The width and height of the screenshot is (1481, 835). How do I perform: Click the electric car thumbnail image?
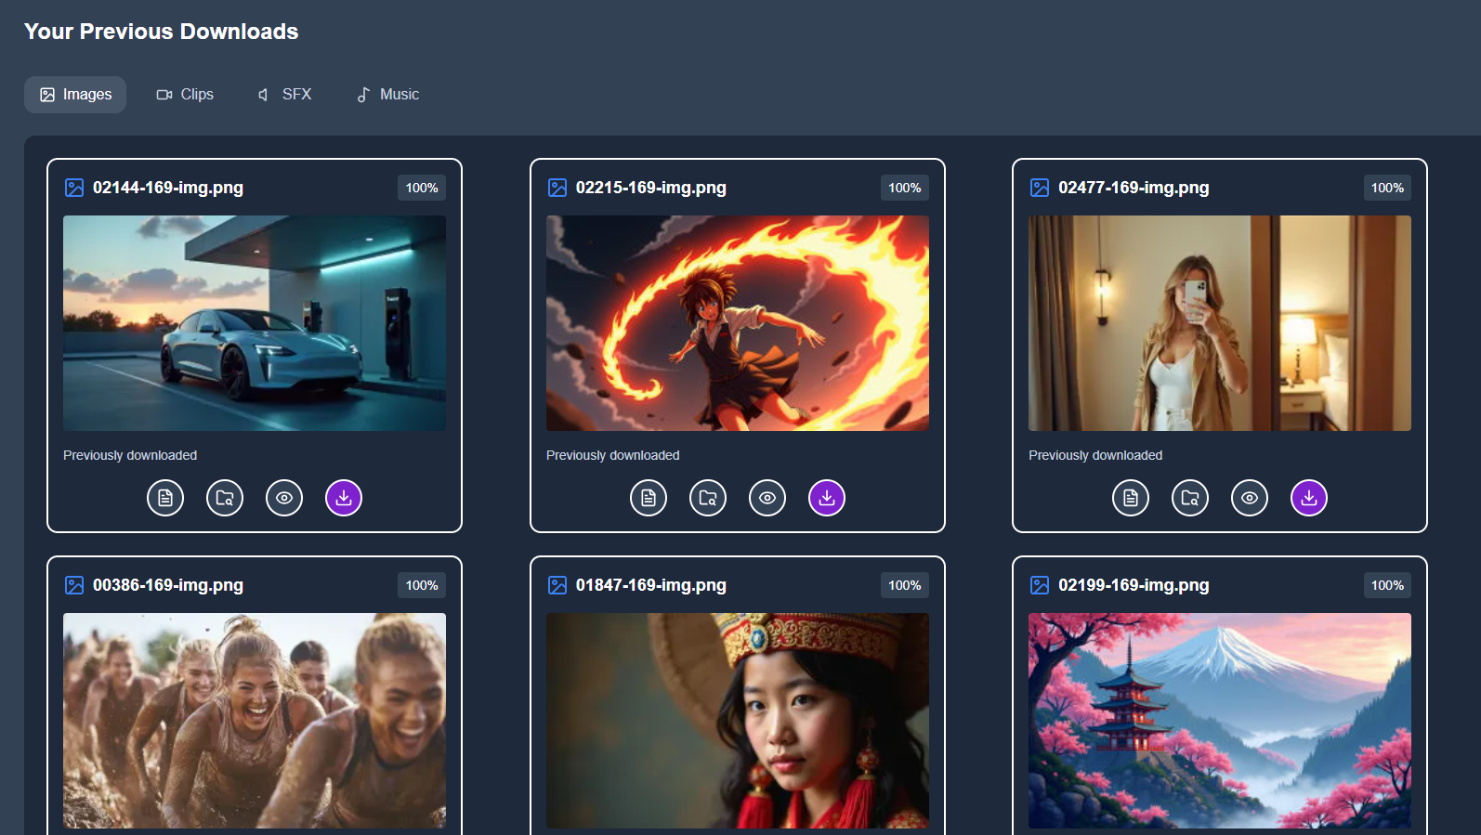[255, 323]
